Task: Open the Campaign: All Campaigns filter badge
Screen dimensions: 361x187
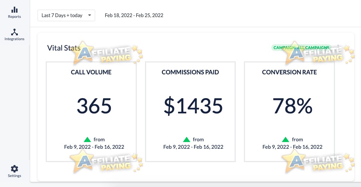Action: point(302,48)
